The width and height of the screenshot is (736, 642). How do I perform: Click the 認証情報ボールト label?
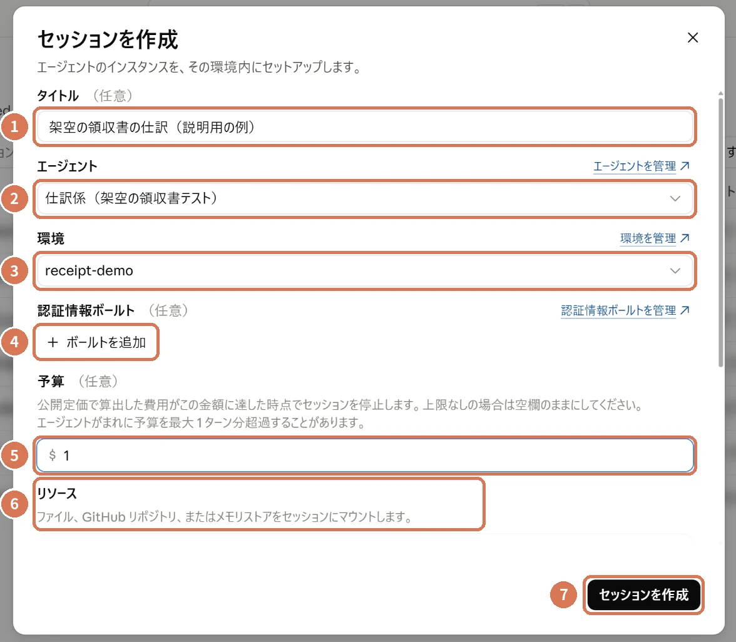pyautogui.click(x=86, y=310)
